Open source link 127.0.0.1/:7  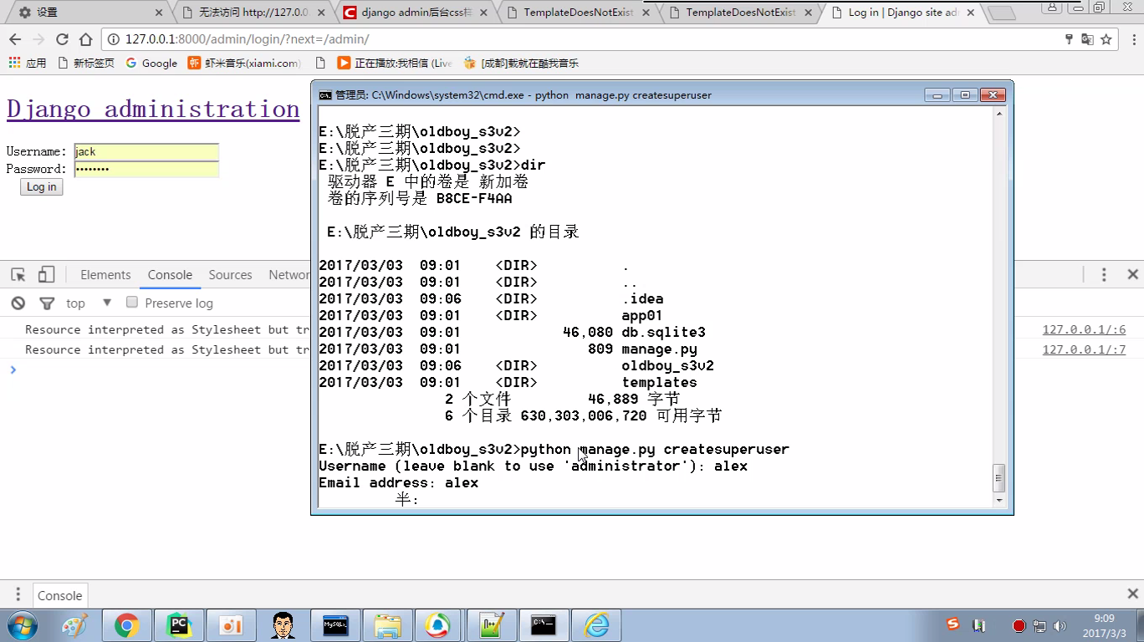tap(1084, 349)
